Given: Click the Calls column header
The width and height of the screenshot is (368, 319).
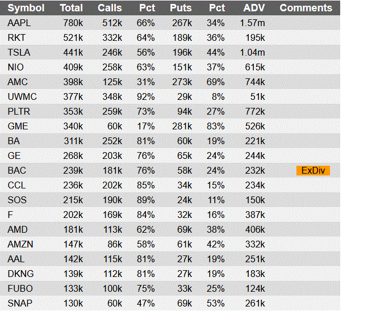Looking at the screenshot, I should coord(110,8).
